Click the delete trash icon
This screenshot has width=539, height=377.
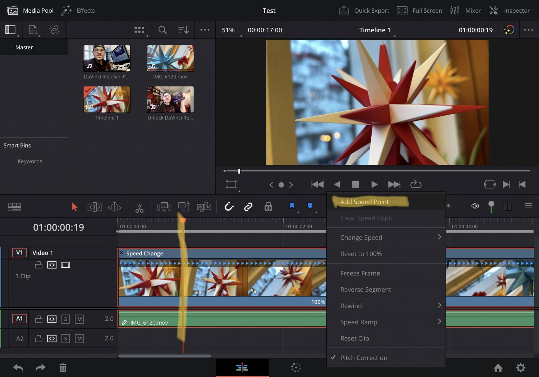(63, 368)
